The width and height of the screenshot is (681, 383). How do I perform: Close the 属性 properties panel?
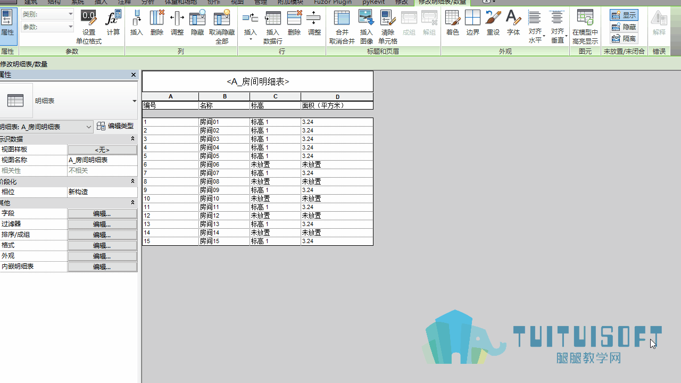[134, 75]
